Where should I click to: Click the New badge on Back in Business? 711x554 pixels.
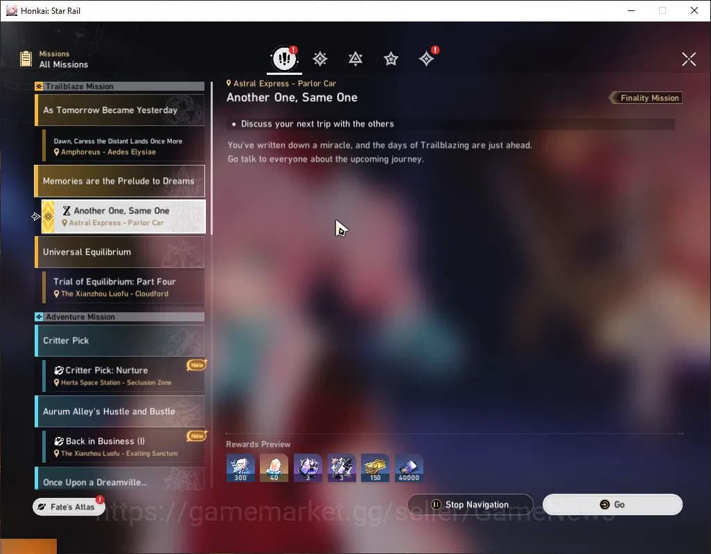point(197,436)
